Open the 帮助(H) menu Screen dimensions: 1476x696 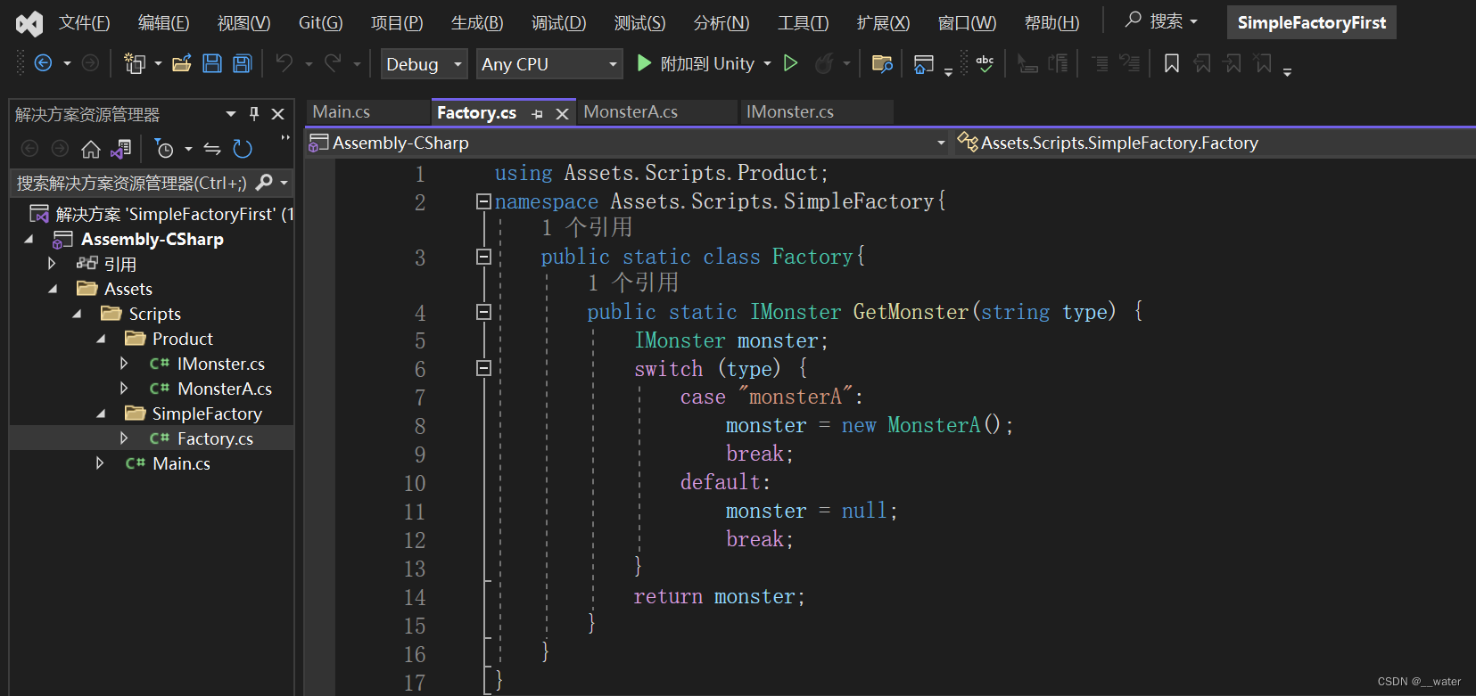pos(1052,22)
